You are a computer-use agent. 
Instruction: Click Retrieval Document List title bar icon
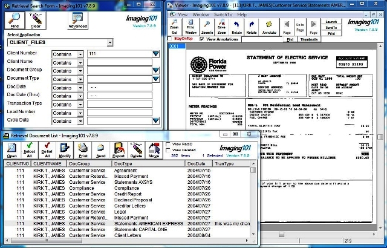7,135
